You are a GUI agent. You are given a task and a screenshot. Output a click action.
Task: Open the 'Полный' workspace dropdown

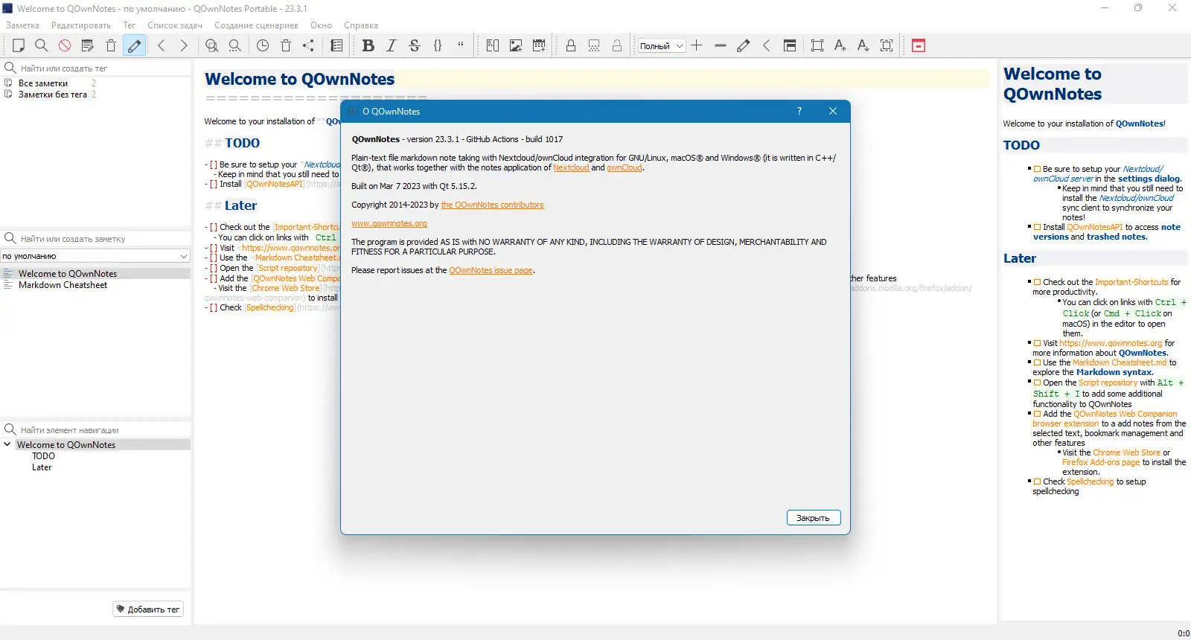point(661,45)
